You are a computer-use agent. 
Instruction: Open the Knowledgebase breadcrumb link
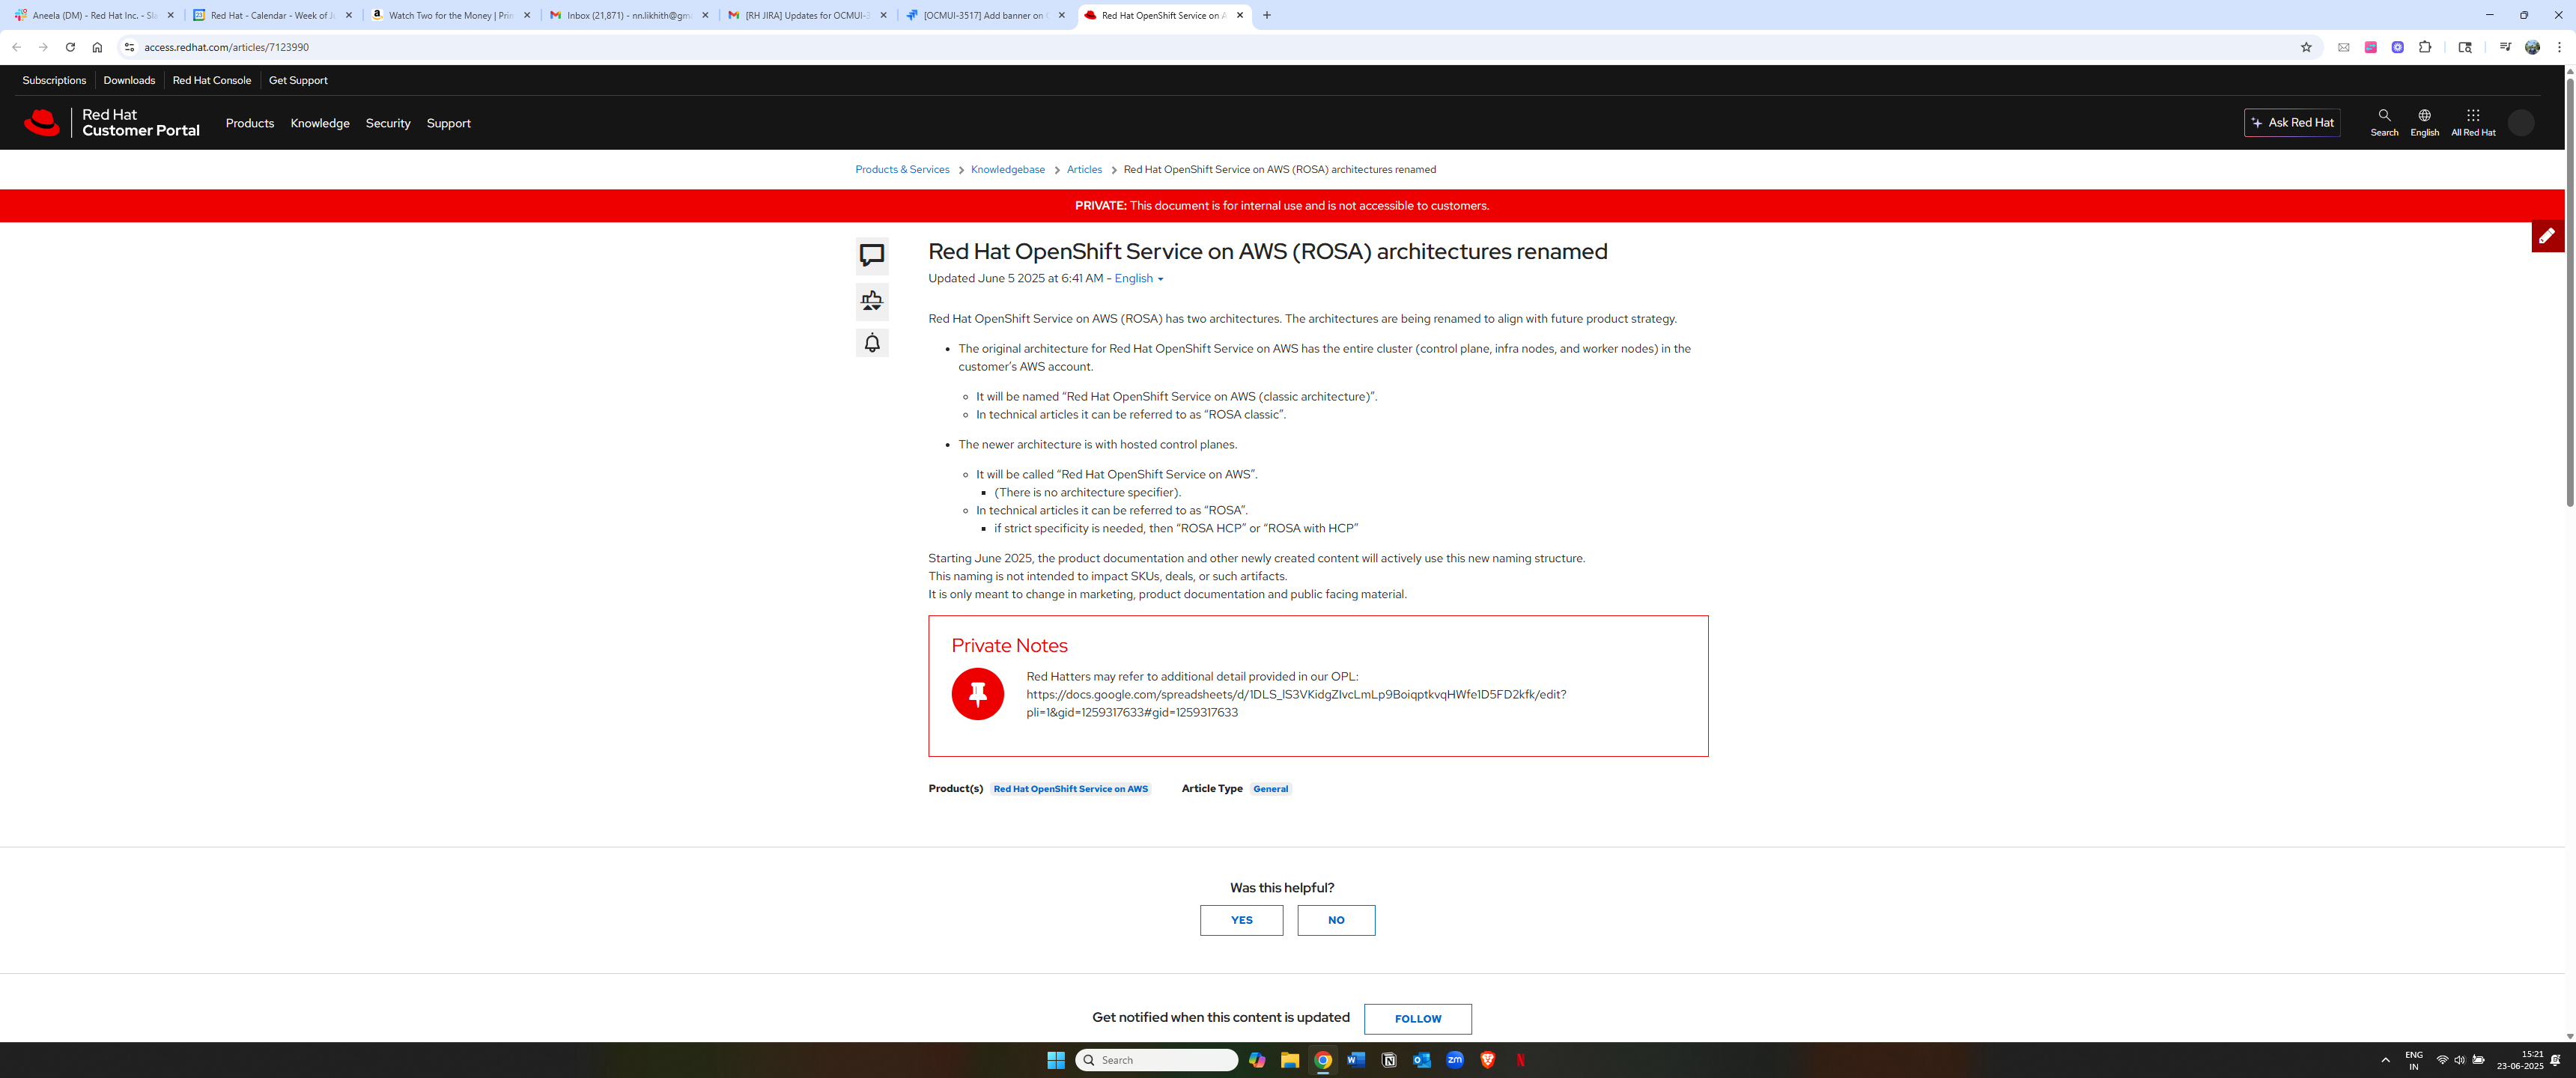(x=1007, y=169)
